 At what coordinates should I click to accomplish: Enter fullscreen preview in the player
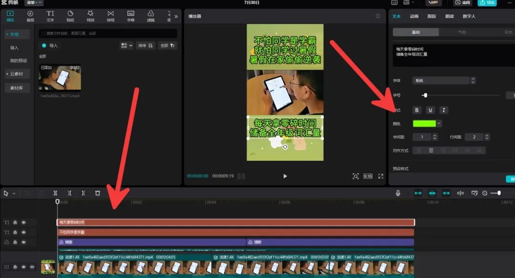pos(381,176)
